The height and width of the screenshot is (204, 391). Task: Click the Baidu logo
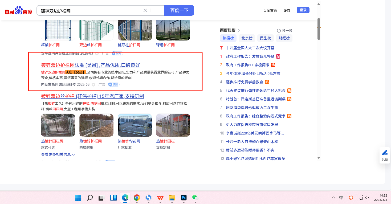[x=19, y=11]
